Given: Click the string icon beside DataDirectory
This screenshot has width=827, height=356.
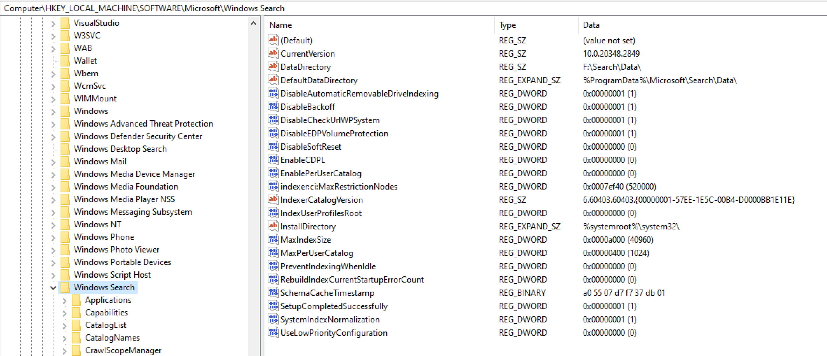Looking at the screenshot, I should pos(273,66).
